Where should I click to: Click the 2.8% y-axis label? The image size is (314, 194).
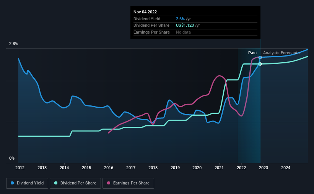13,44
